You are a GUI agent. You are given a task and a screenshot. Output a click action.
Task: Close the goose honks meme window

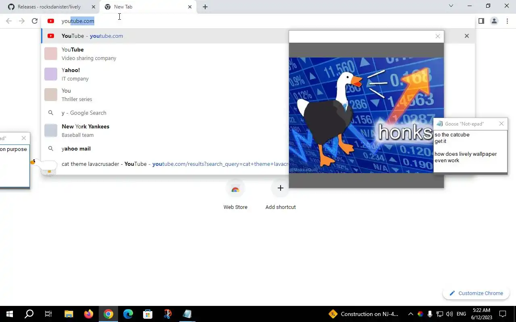pyautogui.click(x=437, y=36)
